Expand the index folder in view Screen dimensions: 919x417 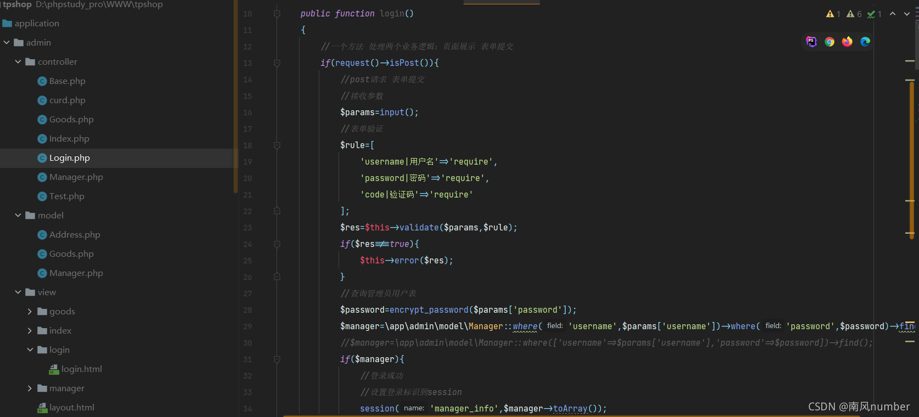(x=30, y=330)
